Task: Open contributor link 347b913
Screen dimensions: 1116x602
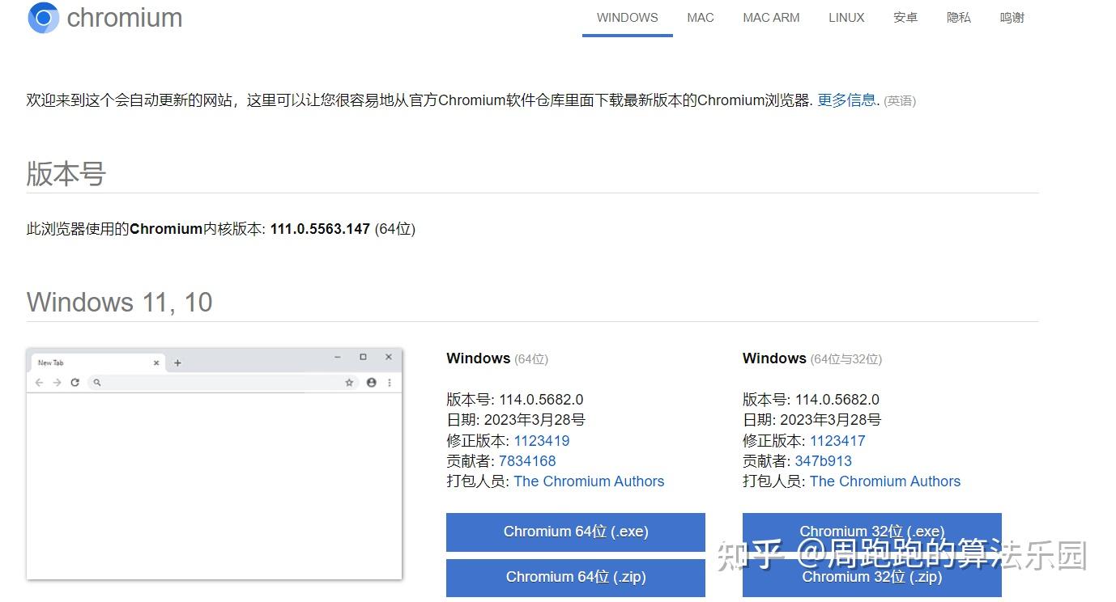Action: coord(824,461)
